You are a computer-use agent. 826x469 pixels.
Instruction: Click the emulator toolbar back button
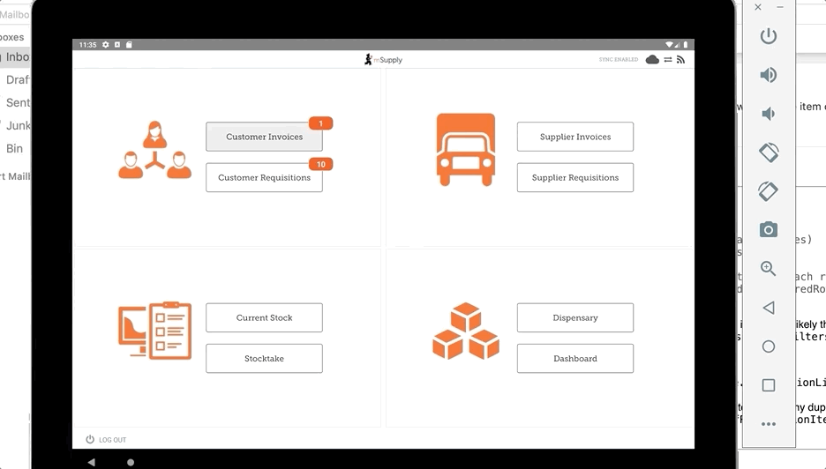769,308
